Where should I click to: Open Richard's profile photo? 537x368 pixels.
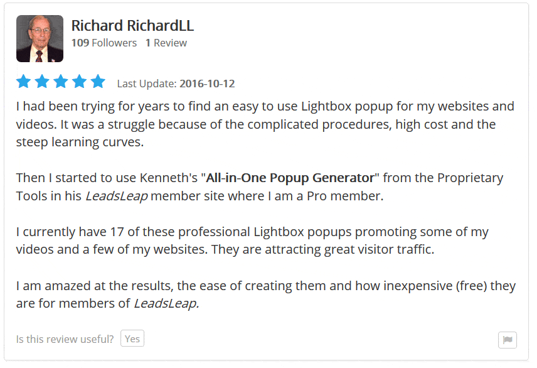pos(40,38)
